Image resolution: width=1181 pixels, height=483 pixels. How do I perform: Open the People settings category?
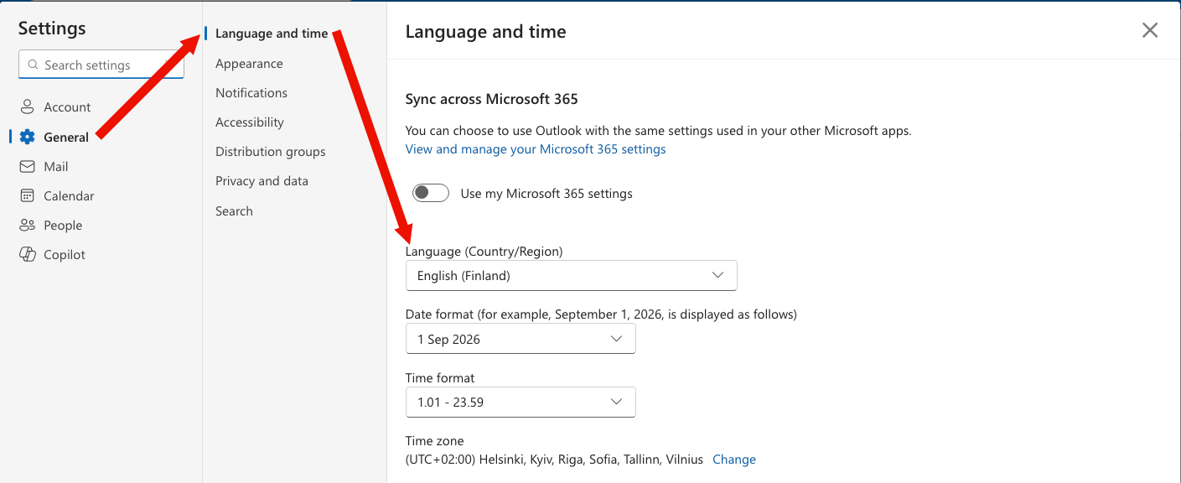pyautogui.click(x=63, y=225)
